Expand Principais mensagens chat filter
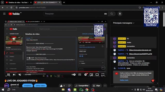The image size is (165, 92). point(124,23)
